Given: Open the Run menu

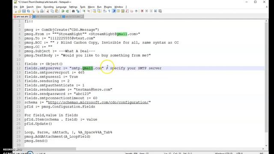Looking at the screenshot, I should [99, 7].
